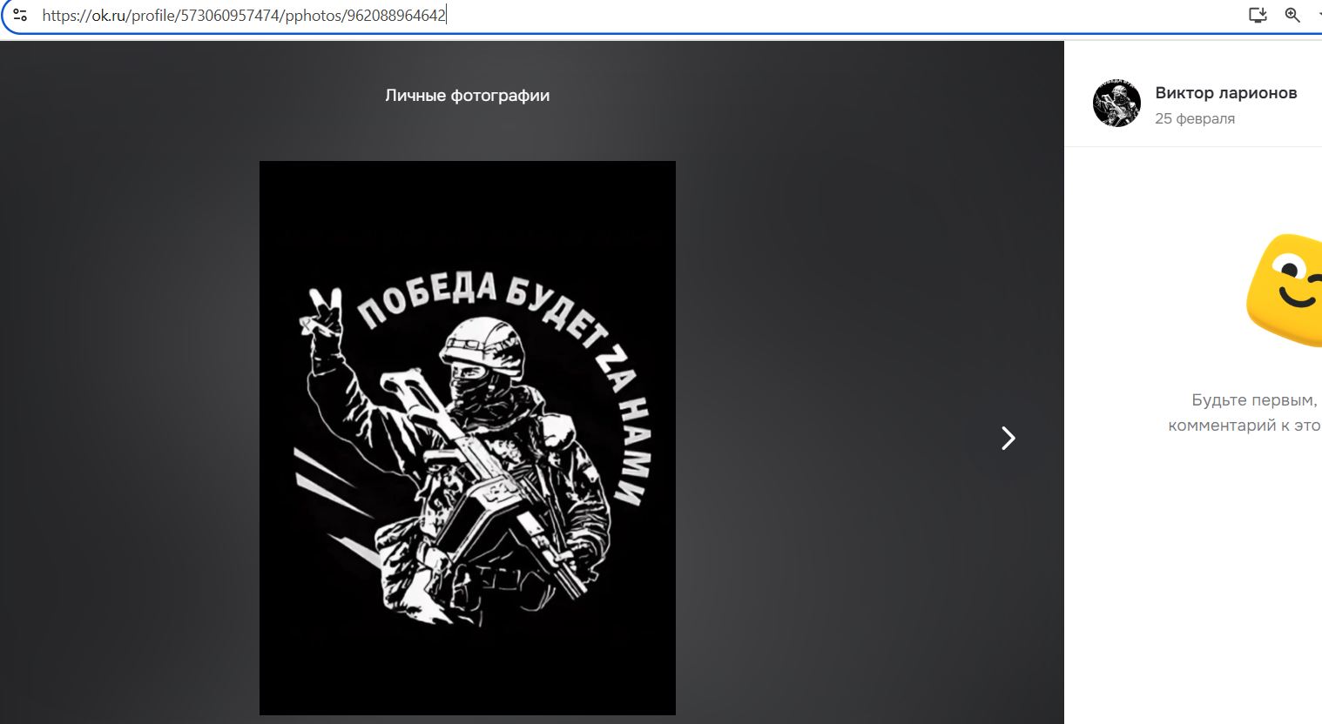
Task: Click the комментарий к это text line
Action: point(1244,426)
